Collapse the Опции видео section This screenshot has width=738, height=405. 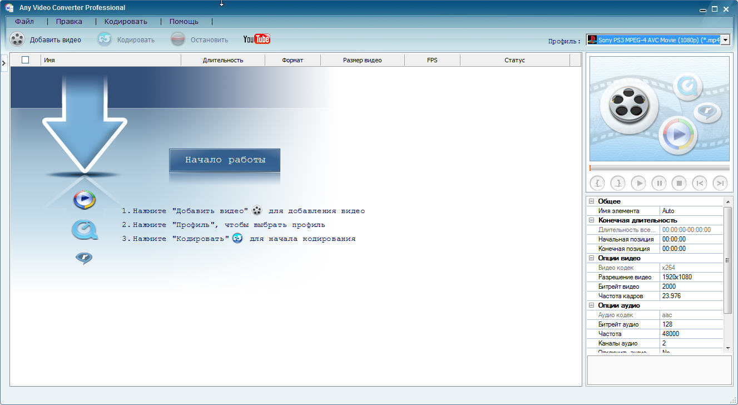592,258
